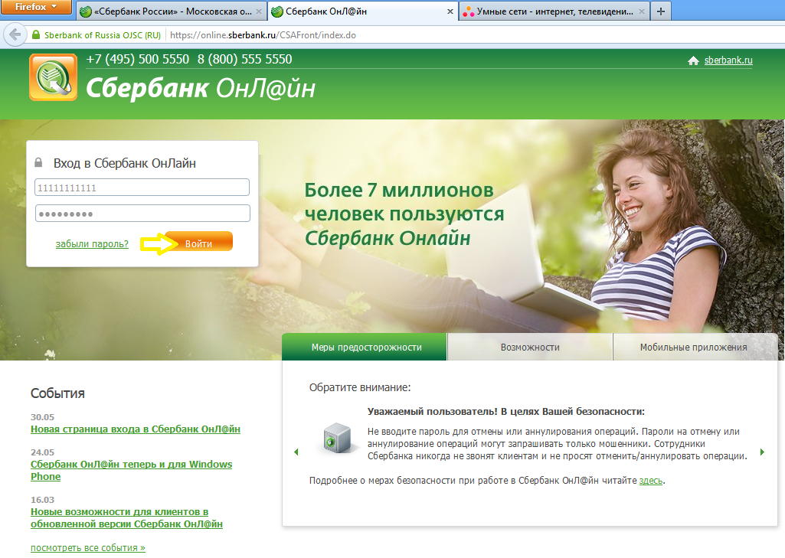The width and height of the screenshot is (785, 558).
Task: Click the home icon beside sberbank.ru
Action: pyautogui.click(x=693, y=61)
